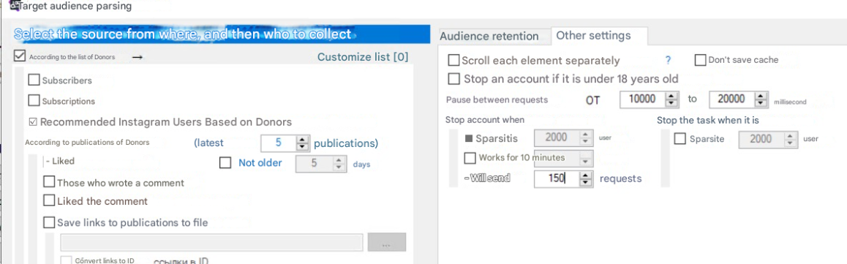The height and width of the screenshot is (264, 847).
Task: Adjust the Works for minutes stepper arrows
Action: 586,158
